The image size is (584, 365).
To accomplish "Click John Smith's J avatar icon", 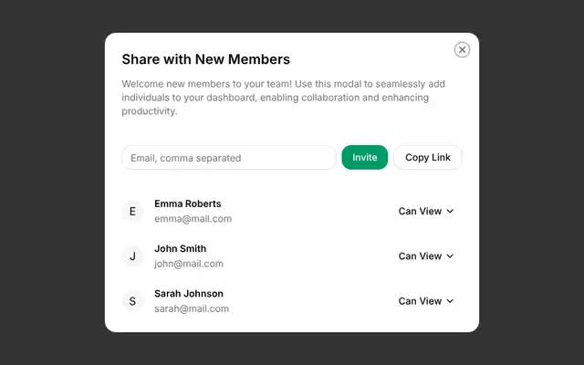I will pyautogui.click(x=132, y=256).
